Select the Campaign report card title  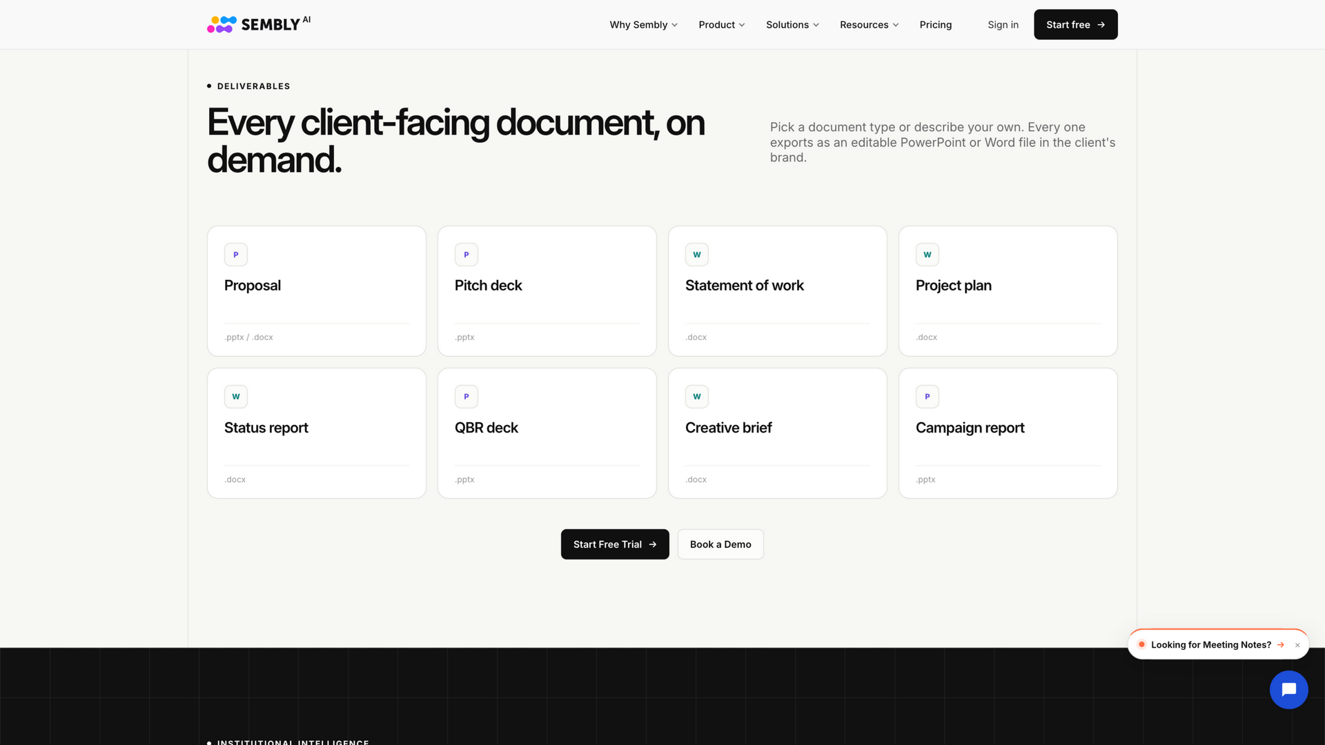tap(970, 428)
